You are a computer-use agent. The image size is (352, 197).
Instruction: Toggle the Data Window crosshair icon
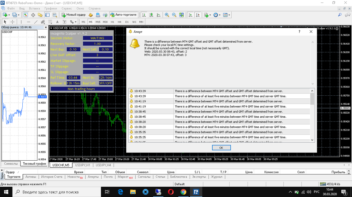[33, 15]
